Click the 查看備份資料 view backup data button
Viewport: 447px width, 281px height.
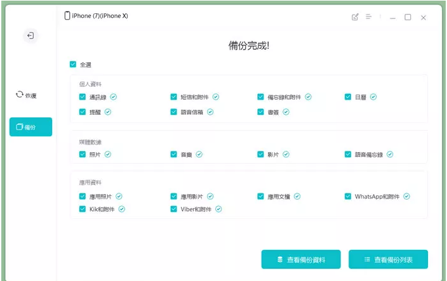[301, 259]
